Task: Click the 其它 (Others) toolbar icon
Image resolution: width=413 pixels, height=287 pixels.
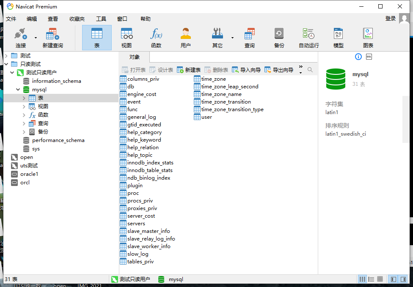Action: (x=218, y=38)
